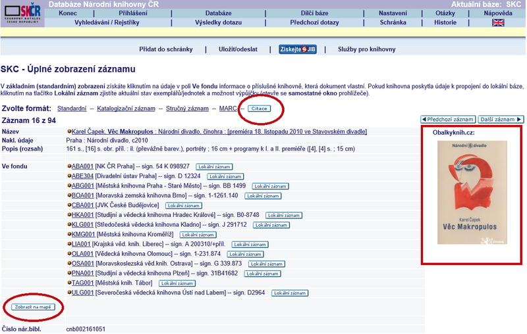Click Lokální záznam for Liberec library
Screen dimensions: 527x334
250,245
